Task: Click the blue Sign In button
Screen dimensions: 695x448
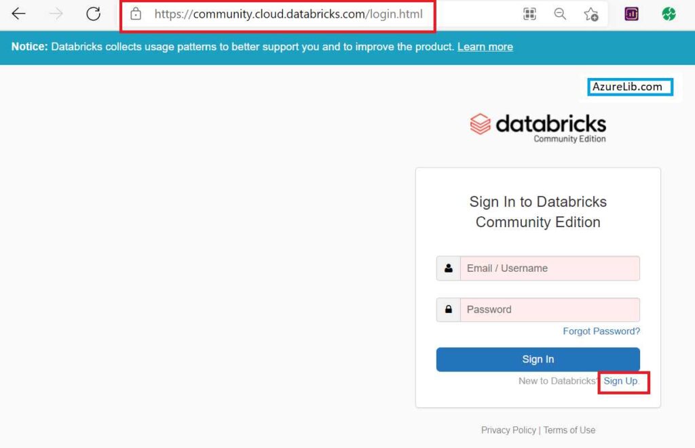Action: (x=538, y=359)
